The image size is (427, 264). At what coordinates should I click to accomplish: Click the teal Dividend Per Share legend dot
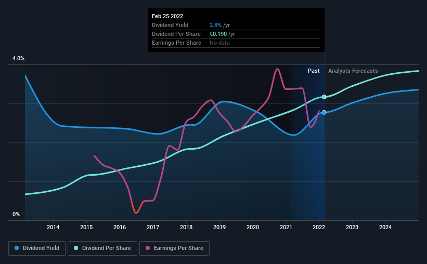point(76,248)
